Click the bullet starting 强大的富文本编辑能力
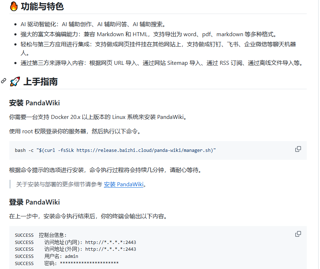This screenshot has height=269, width=320. 149,34
